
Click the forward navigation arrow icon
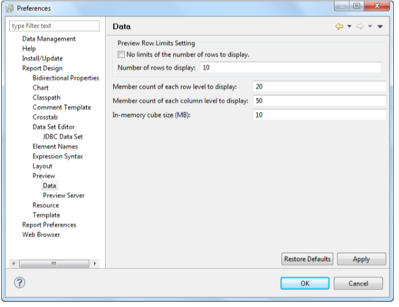point(360,26)
